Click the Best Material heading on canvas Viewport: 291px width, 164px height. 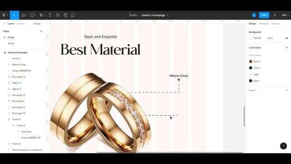(100, 50)
